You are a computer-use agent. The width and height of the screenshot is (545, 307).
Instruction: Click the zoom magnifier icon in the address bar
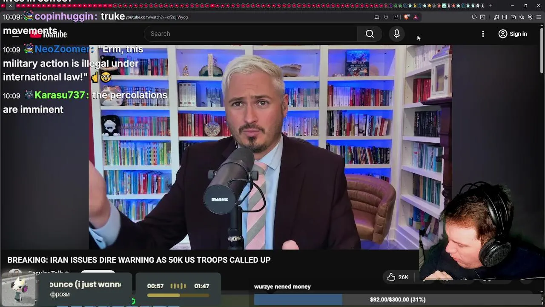386,17
